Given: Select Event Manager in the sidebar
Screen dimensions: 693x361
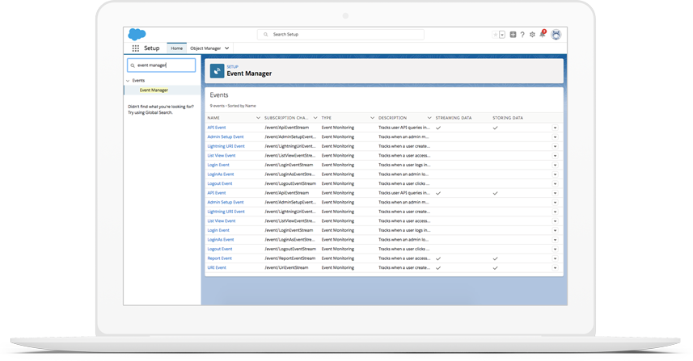Looking at the screenshot, I should click(154, 90).
